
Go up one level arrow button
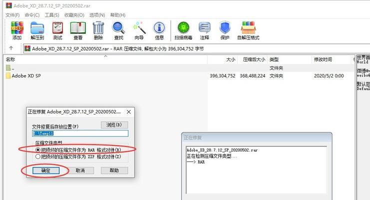pyautogui.click(x=11, y=48)
